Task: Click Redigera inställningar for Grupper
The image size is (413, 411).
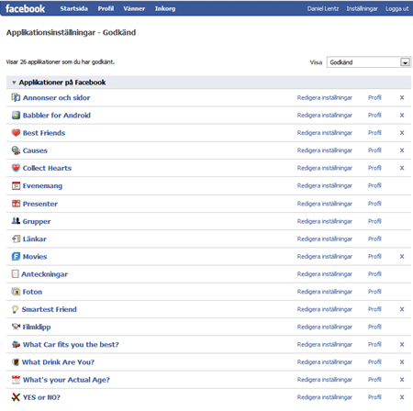Action: 325,221
